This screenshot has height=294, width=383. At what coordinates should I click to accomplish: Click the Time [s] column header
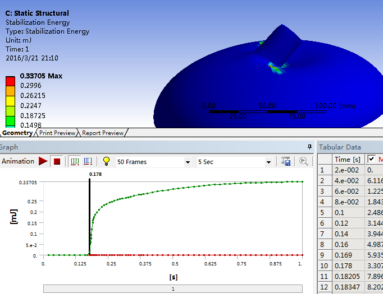pyautogui.click(x=348, y=159)
